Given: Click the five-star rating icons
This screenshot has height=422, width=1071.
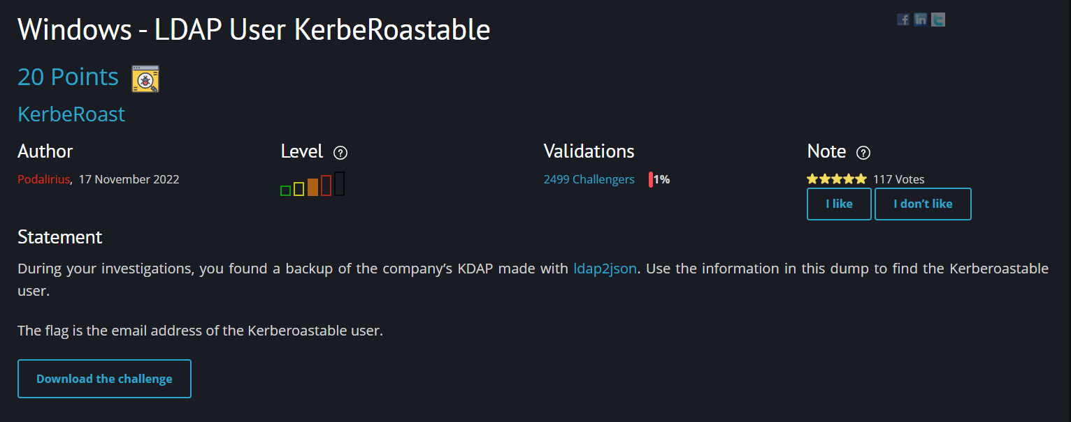Looking at the screenshot, I should point(837,179).
